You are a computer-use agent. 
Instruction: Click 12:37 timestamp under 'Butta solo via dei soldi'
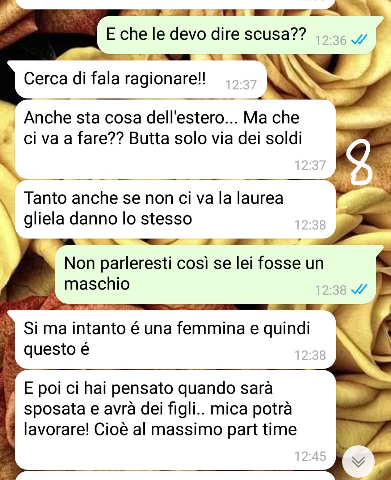[310, 165]
